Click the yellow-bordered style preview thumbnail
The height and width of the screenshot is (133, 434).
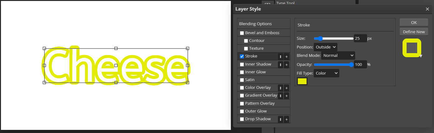click(x=412, y=48)
